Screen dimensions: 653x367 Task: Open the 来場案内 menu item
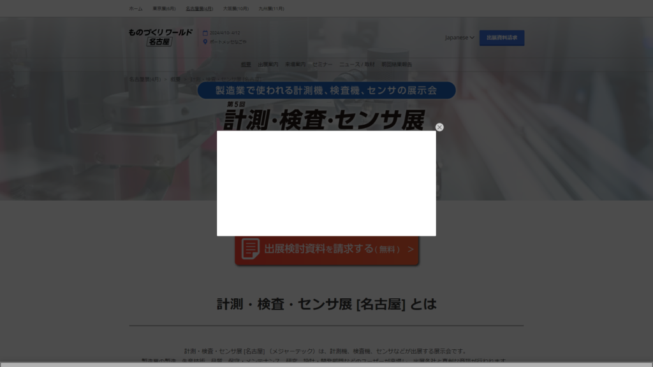(x=295, y=64)
